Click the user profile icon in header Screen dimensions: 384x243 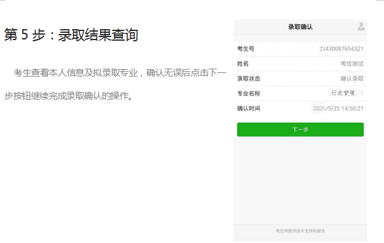coord(361,27)
